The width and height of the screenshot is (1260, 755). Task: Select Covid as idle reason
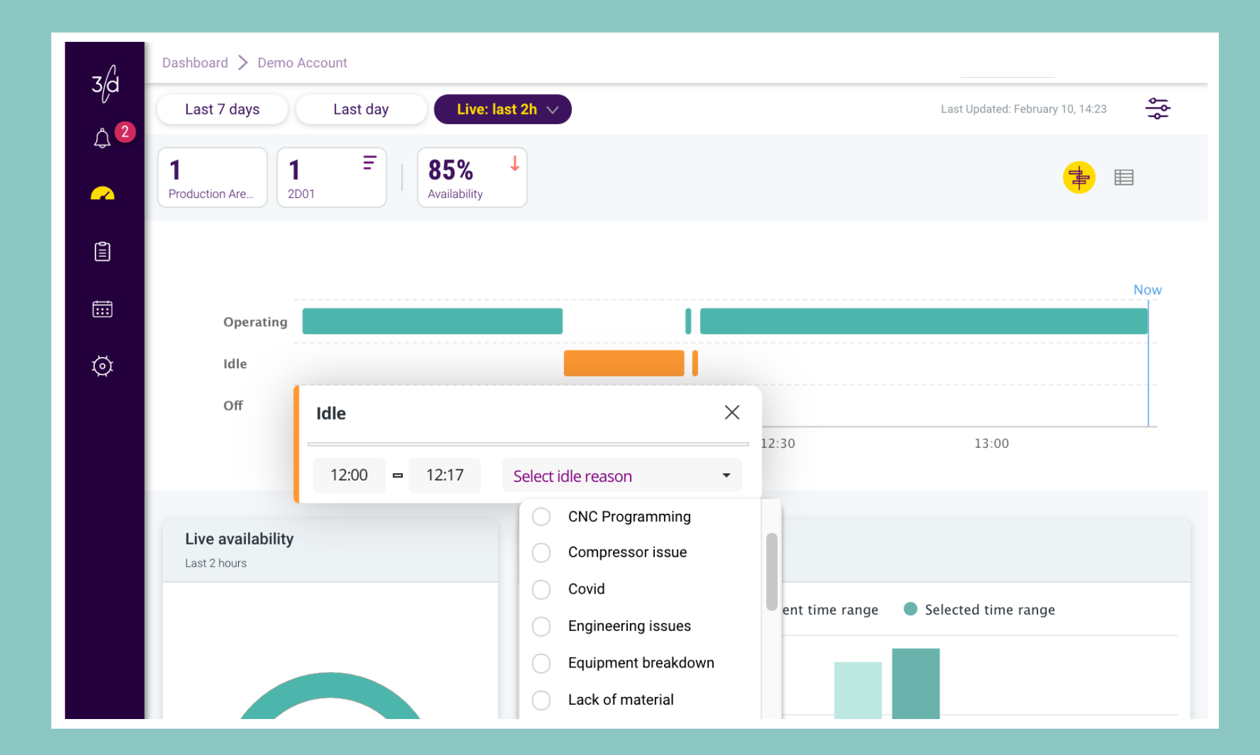click(x=541, y=589)
